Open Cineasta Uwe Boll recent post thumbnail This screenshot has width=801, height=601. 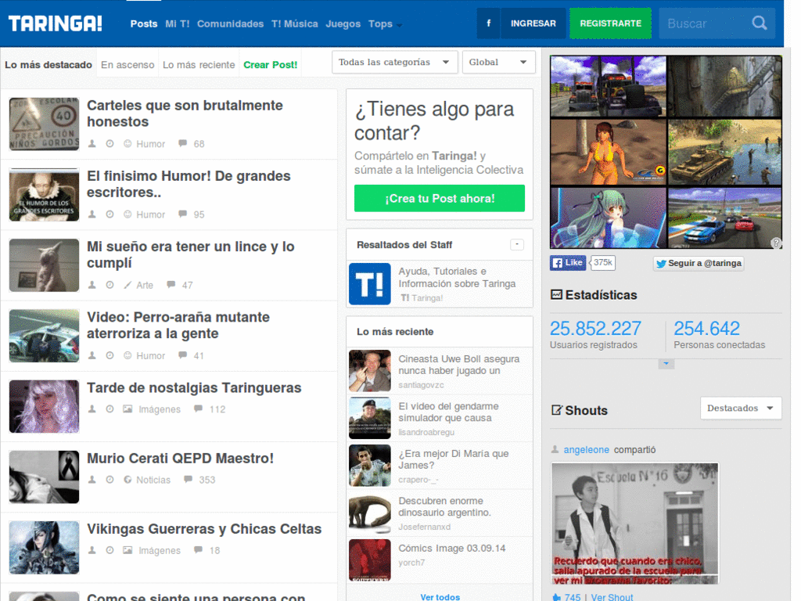coord(370,371)
